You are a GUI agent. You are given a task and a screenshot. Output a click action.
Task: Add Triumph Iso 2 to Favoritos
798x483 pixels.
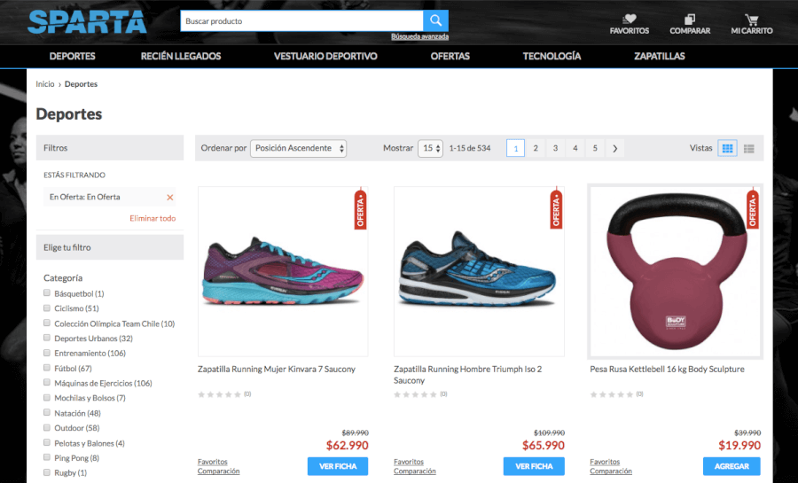[409, 462]
